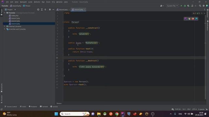Open editor tabs more options menu
This screenshot has width=209, height=117.
pyautogui.click(x=204, y=9)
